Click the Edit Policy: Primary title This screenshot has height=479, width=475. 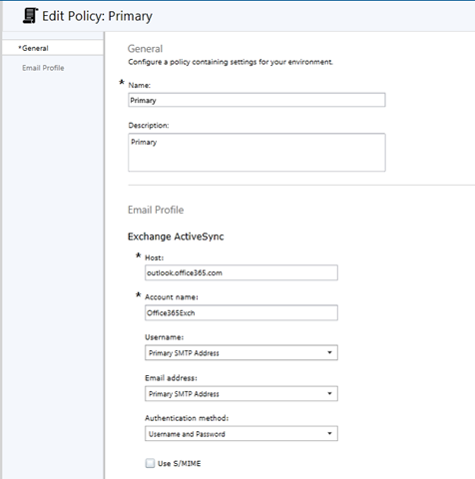(97, 16)
